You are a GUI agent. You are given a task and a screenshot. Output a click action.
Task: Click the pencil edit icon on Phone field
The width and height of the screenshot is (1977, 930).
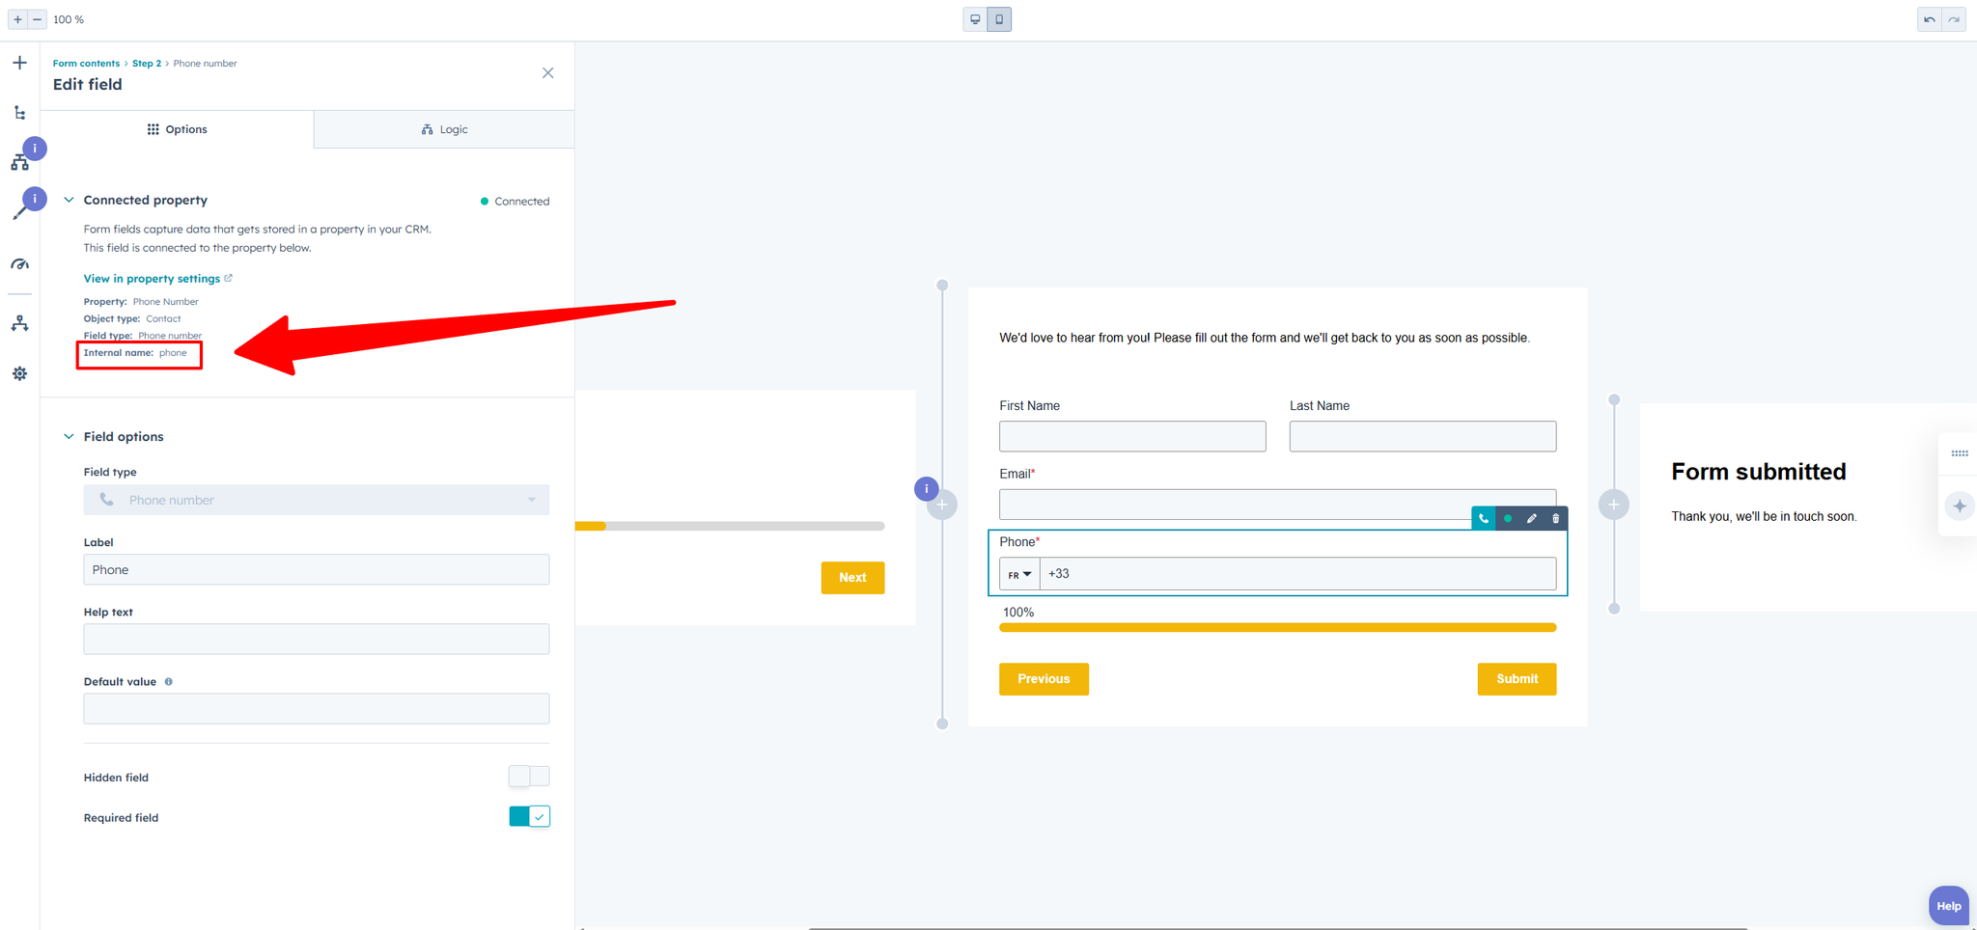click(1531, 519)
